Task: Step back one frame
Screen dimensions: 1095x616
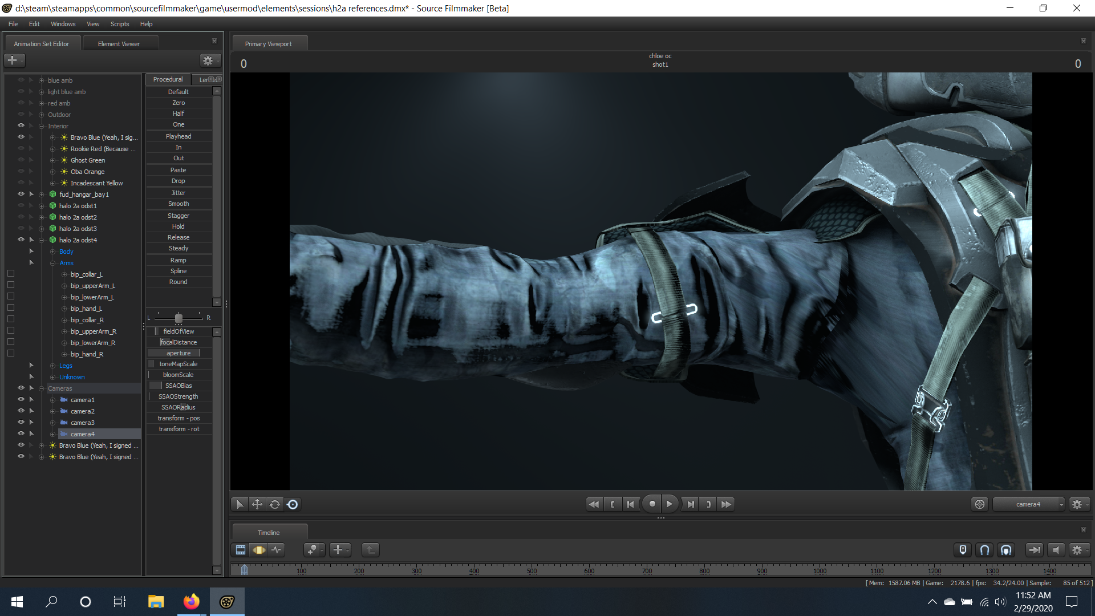Action: tap(630, 504)
